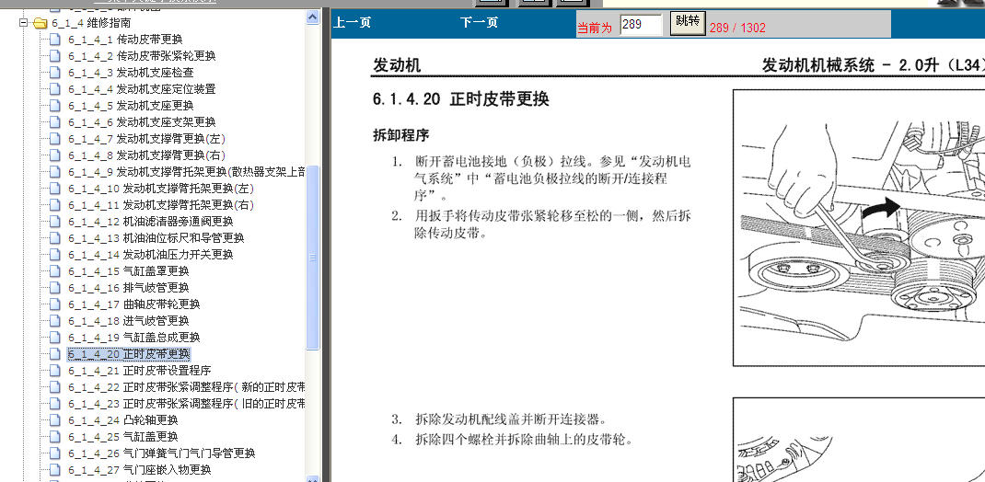
Task: Select 6_1_4_5 发动机支座更换 entry
Action: point(131,106)
